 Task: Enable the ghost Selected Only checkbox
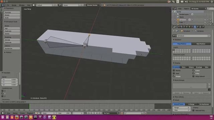click(x=193, y=110)
